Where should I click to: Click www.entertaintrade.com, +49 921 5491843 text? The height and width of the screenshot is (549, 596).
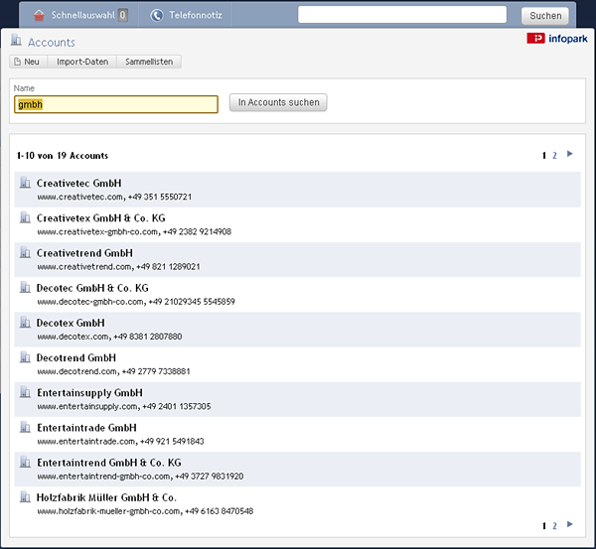120,442
